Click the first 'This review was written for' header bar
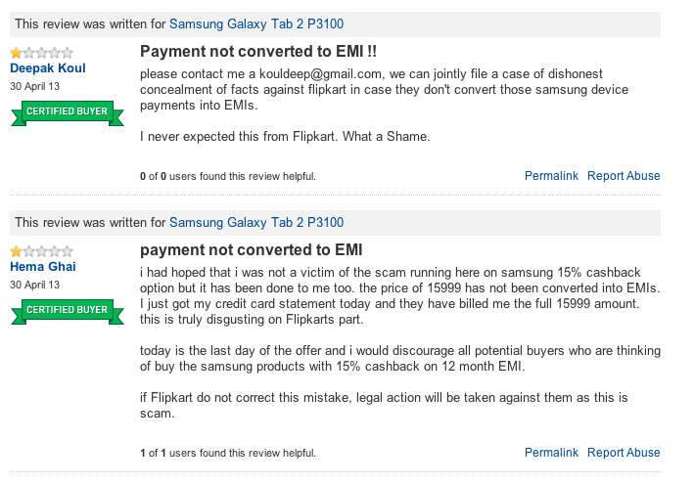This screenshot has height=485, width=695. (x=335, y=23)
